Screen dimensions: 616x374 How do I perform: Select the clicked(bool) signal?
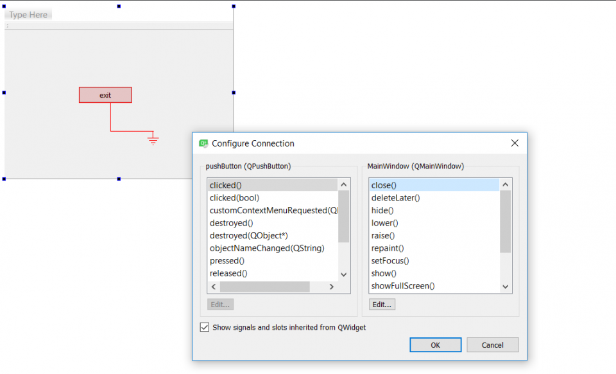coord(234,198)
